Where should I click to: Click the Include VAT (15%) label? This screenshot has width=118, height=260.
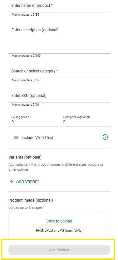[37, 138]
